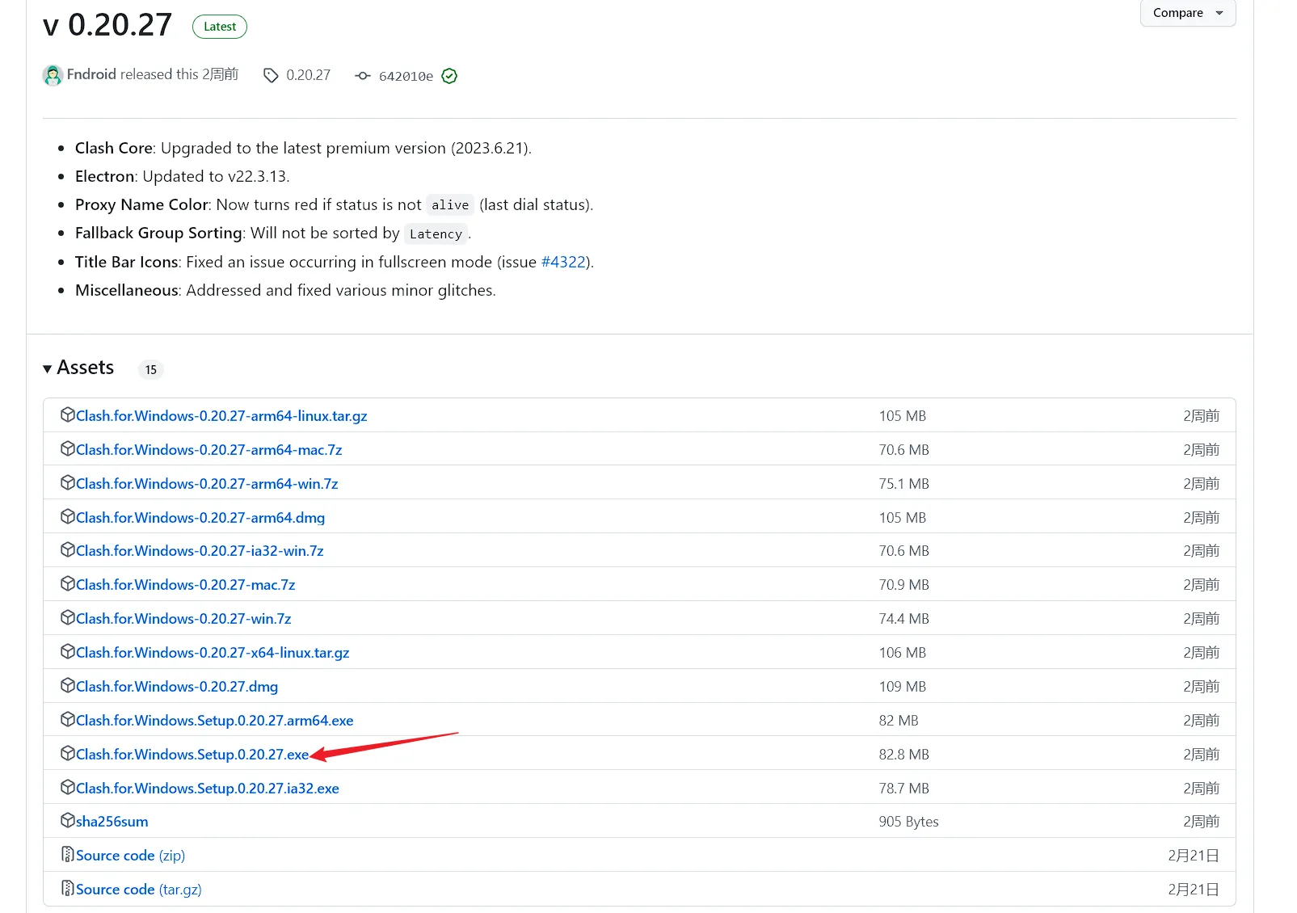Download Clash.for.Windows-0.20.27-x64-linux.tar.gz
The width and height of the screenshot is (1297, 913).
(x=213, y=653)
